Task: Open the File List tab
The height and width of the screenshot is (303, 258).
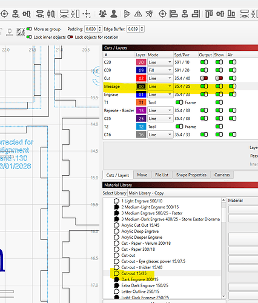Action: (x=162, y=175)
